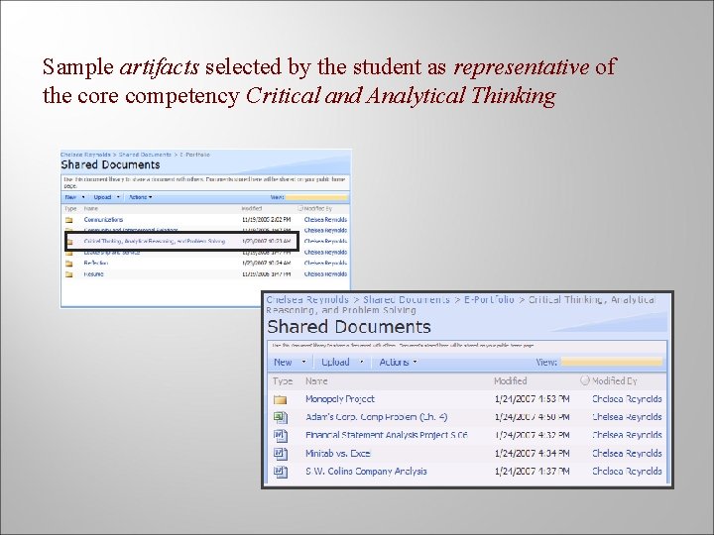Image resolution: width=714 pixels, height=535 pixels.
Task: Click Chelsea Reynolds breadcrumb in the E-Portfolio window
Action: pyautogui.click(x=85, y=155)
